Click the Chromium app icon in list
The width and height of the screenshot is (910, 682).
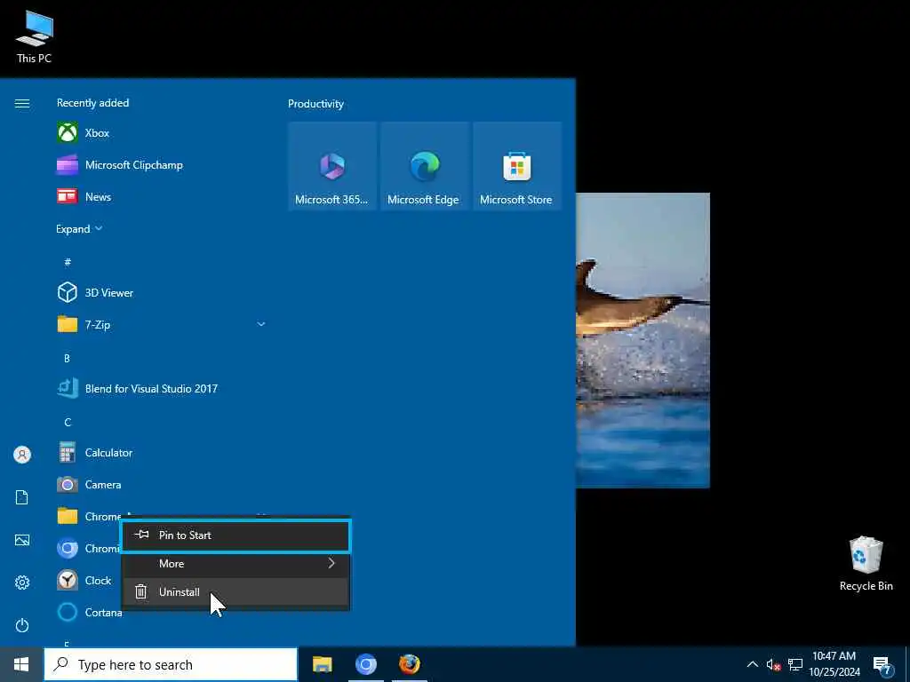[x=68, y=548]
